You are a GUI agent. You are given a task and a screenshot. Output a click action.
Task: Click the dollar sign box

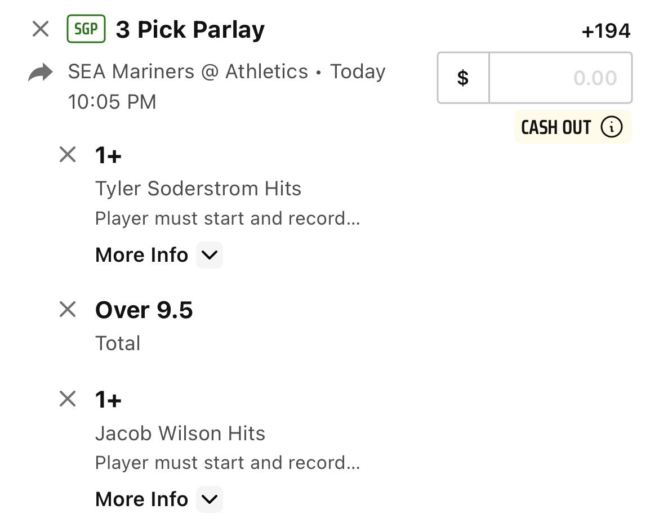tap(463, 78)
